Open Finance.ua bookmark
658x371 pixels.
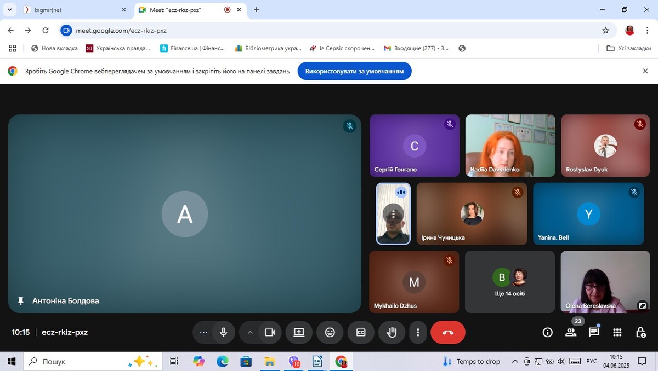click(192, 48)
